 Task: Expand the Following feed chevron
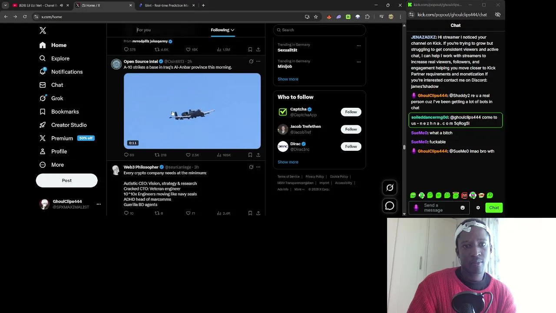tap(232, 30)
